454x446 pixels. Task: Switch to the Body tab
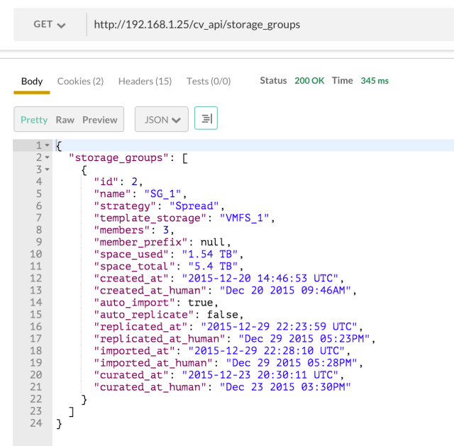pos(32,82)
